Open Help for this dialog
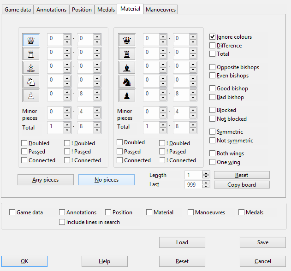This screenshot has height=271, width=291. (x=105, y=261)
